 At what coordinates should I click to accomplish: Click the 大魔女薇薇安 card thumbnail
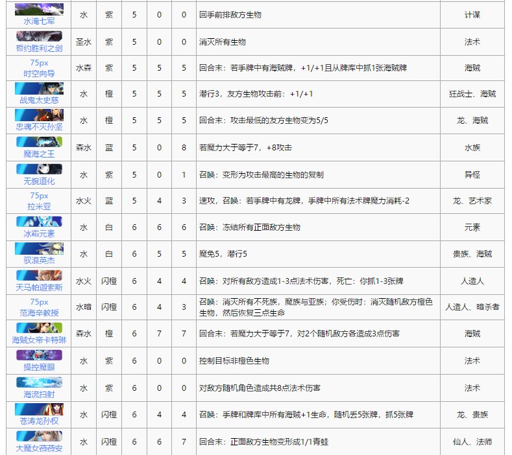(x=39, y=436)
